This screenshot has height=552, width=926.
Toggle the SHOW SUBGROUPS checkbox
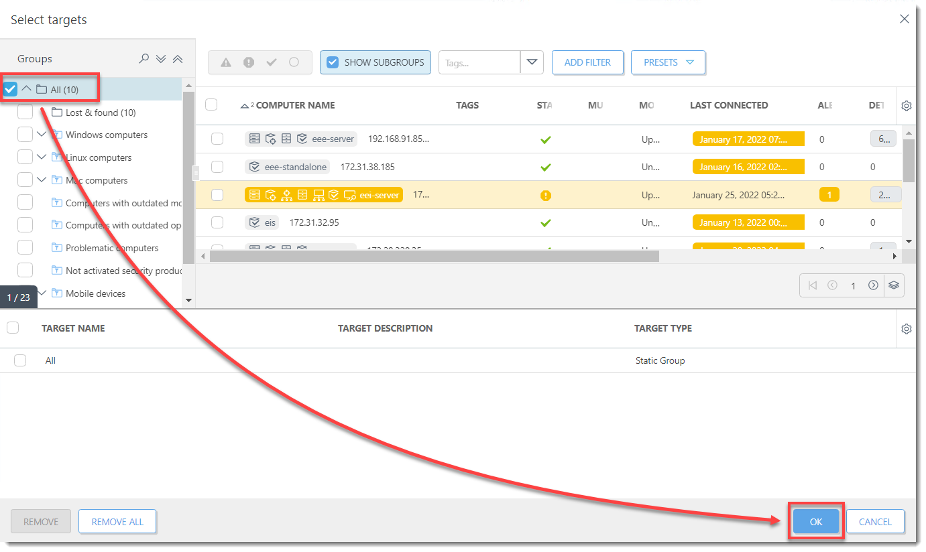click(x=333, y=62)
